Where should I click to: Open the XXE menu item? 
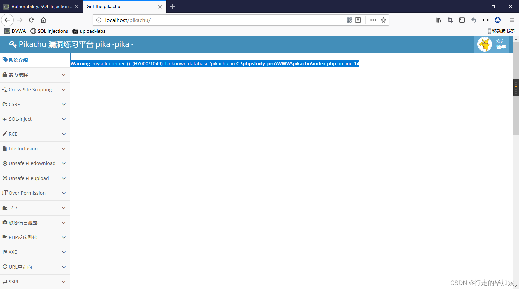coord(35,252)
